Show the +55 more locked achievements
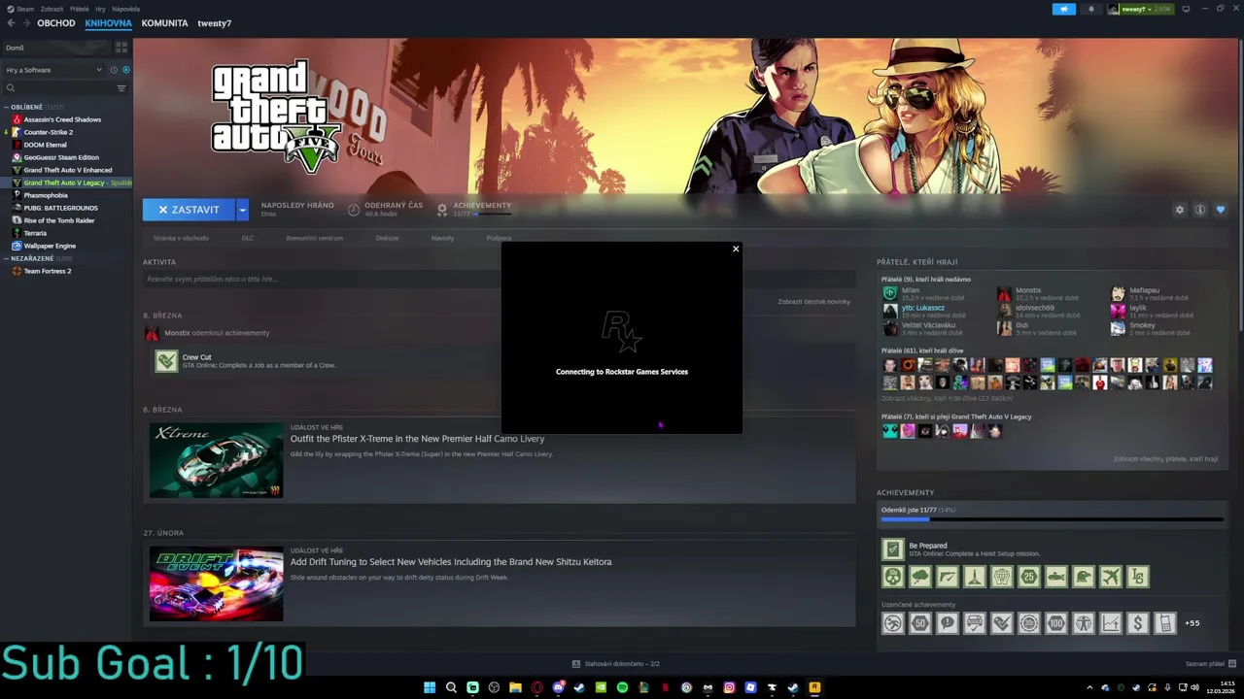1244x699 pixels. coord(1192,623)
